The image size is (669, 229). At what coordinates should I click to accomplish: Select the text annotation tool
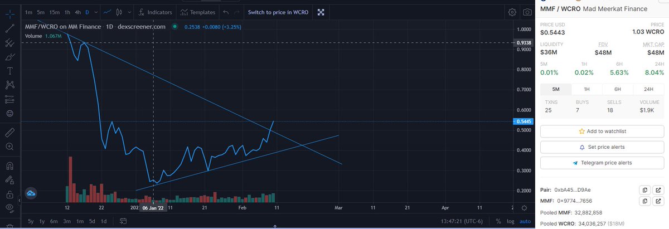(x=9, y=71)
